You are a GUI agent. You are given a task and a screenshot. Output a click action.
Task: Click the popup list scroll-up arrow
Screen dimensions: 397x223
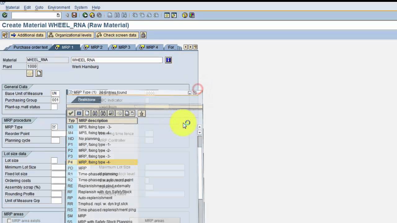point(199,127)
